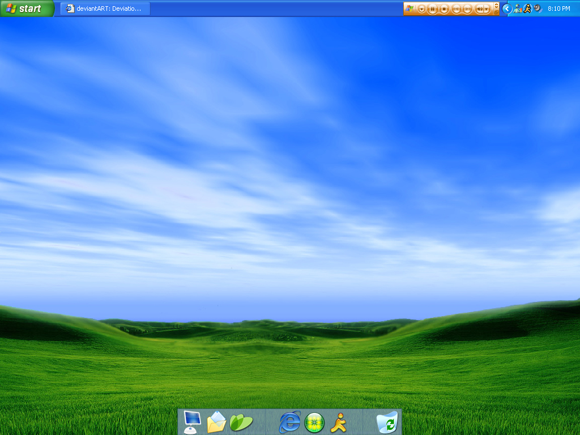Viewport: 580px width, 435px height.
Task: Skip to the previous track
Action: 456,9
